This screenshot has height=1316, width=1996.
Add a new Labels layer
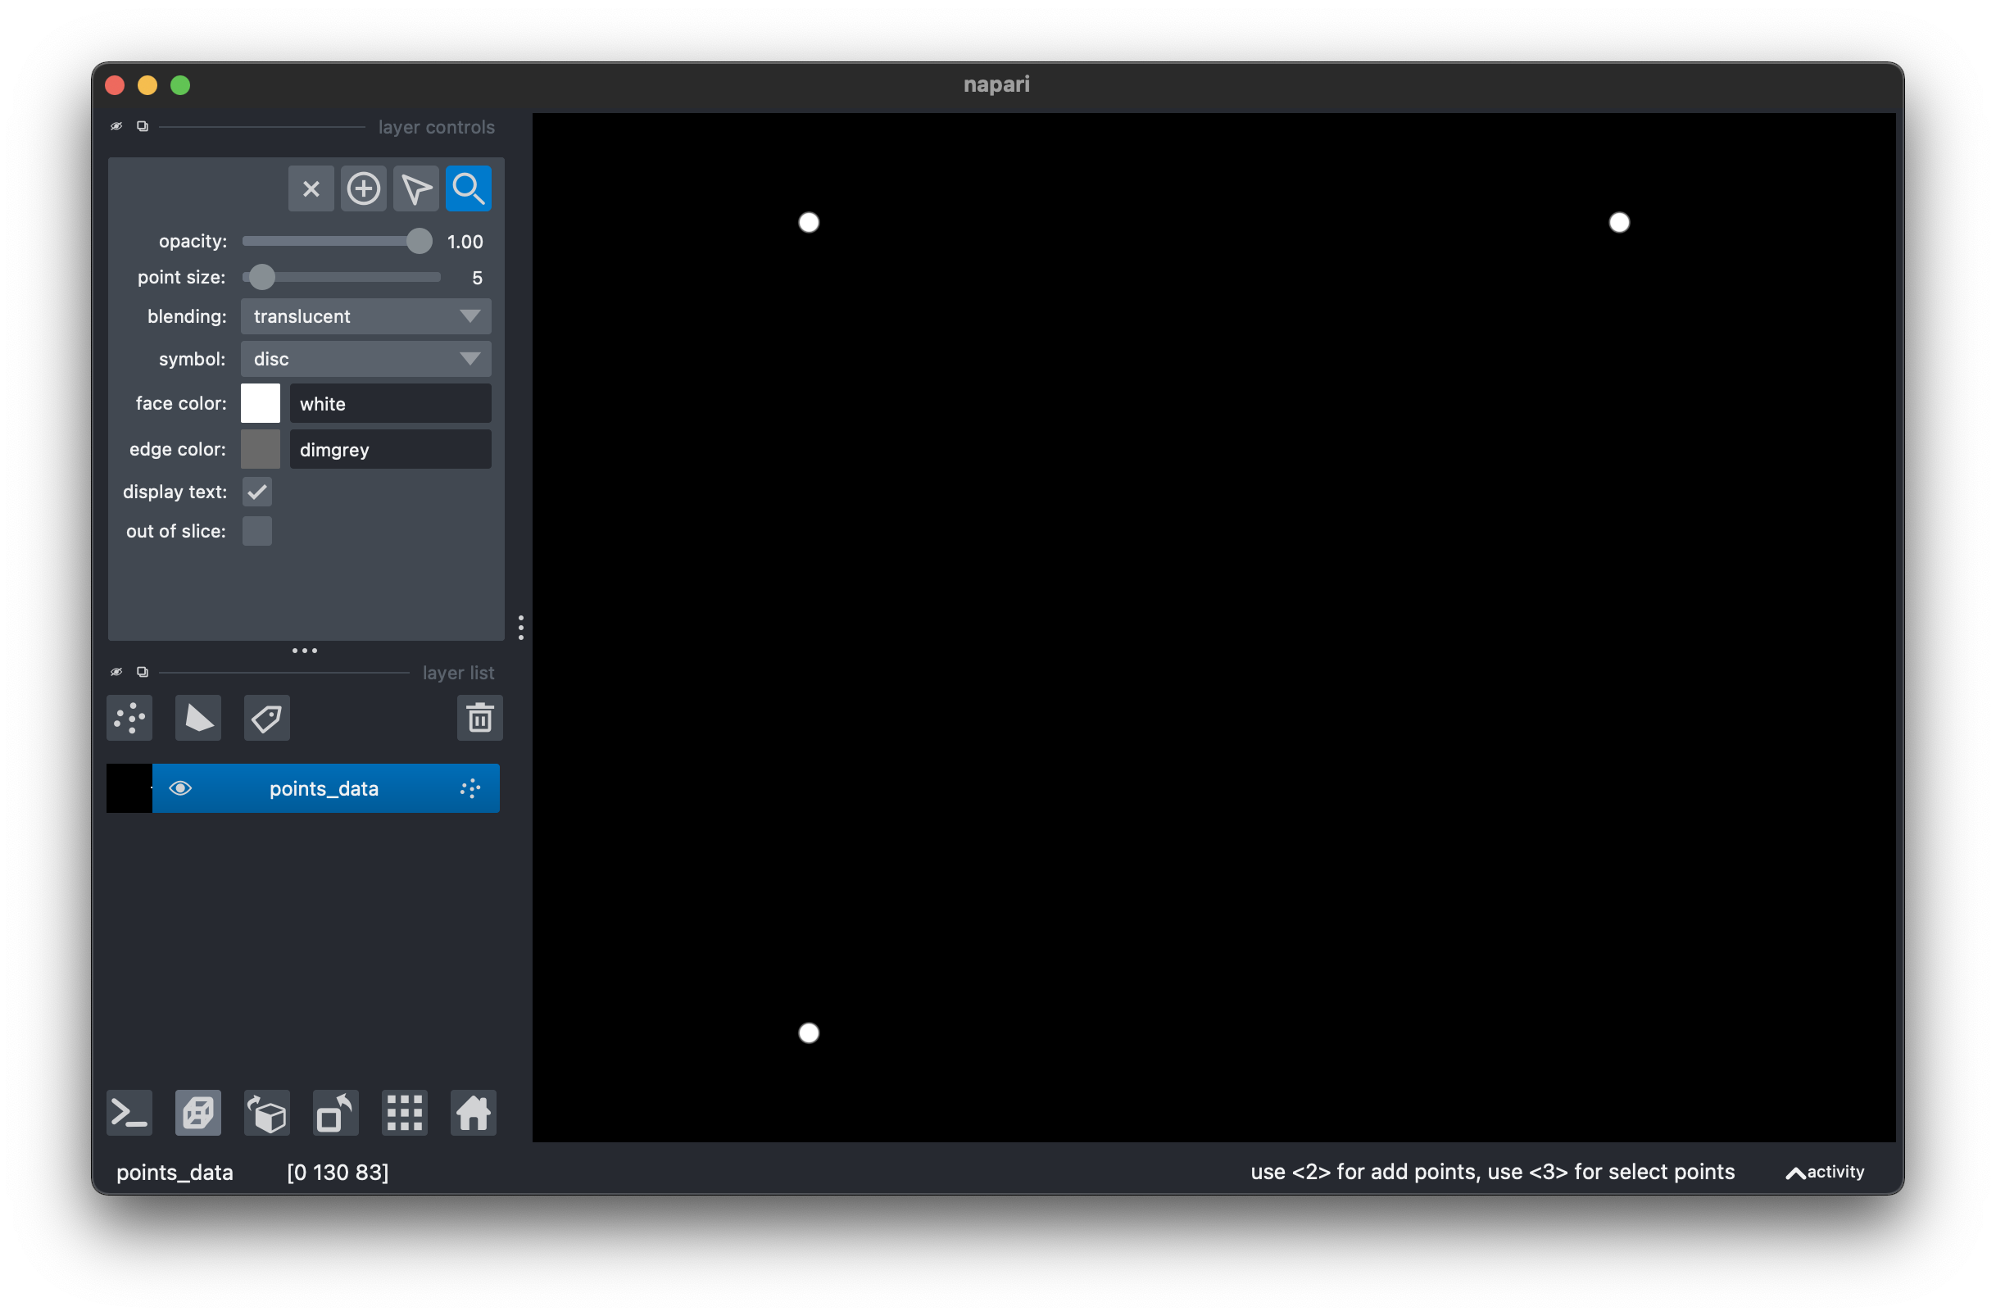[266, 718]
